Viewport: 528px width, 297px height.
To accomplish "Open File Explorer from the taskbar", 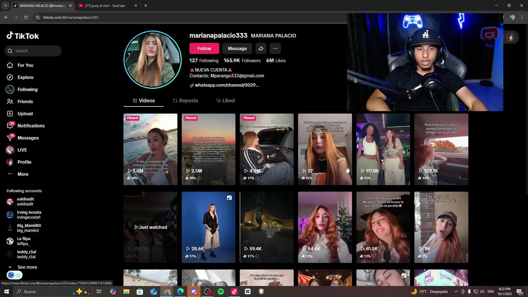I will [127, 292].
